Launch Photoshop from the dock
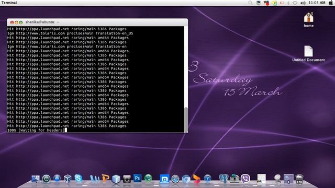 click(x=137, y=178)
